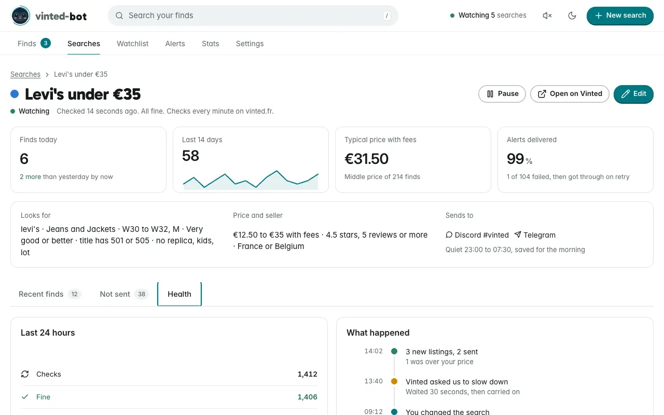The image size is (664, 415).
Task: Open this search on Vinted
Action: tap(570, 94)
